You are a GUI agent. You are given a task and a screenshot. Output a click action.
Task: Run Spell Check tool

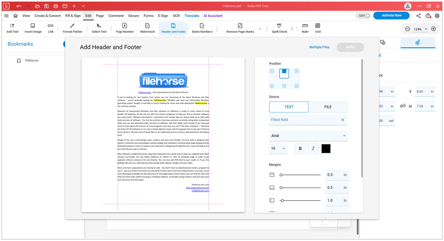[x=279, y=28]
